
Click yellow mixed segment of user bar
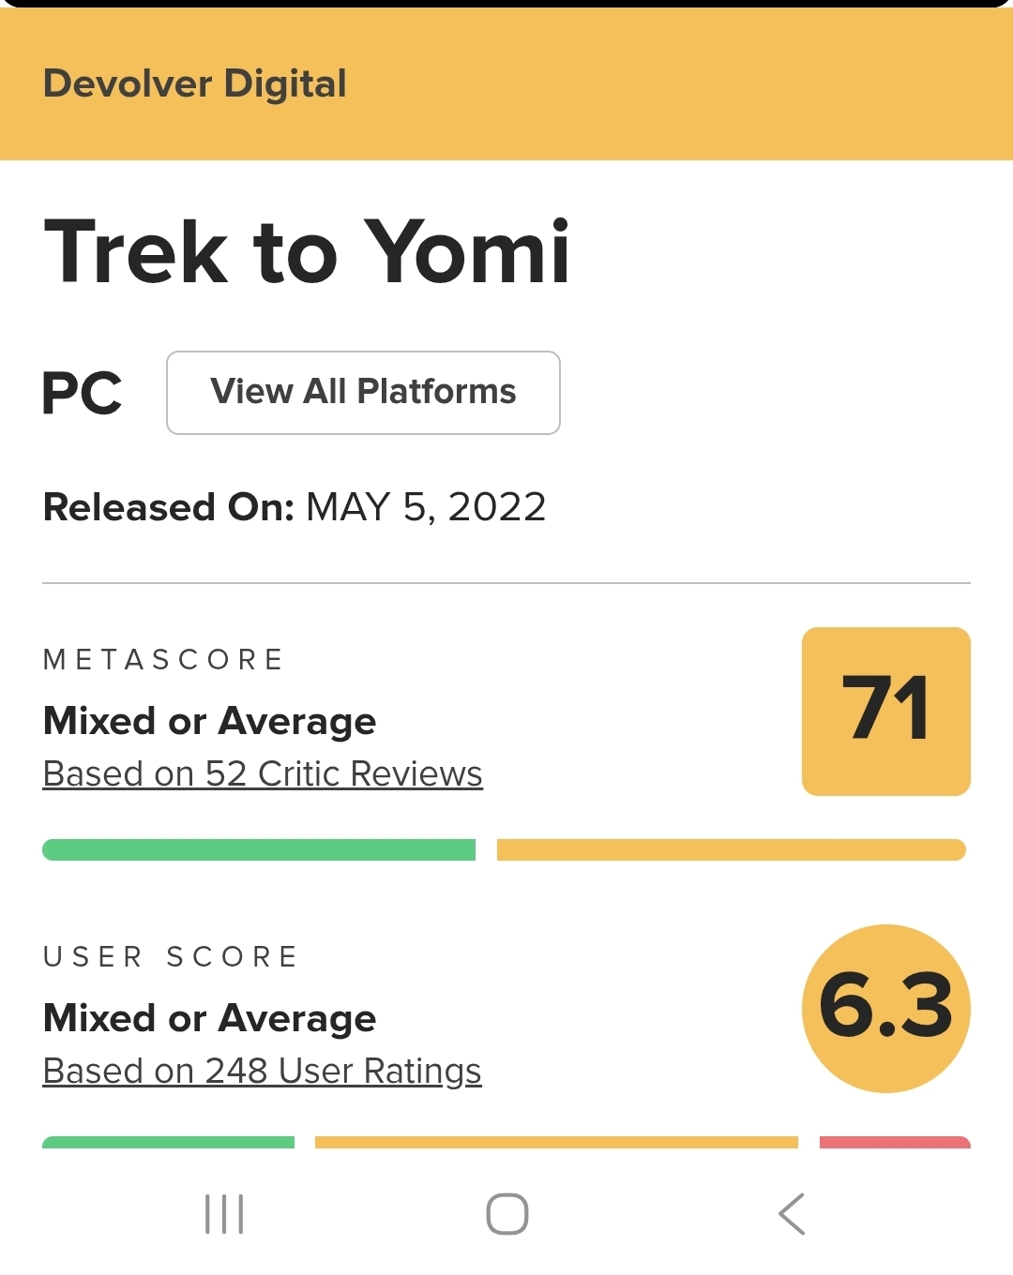pos(556,1143)
